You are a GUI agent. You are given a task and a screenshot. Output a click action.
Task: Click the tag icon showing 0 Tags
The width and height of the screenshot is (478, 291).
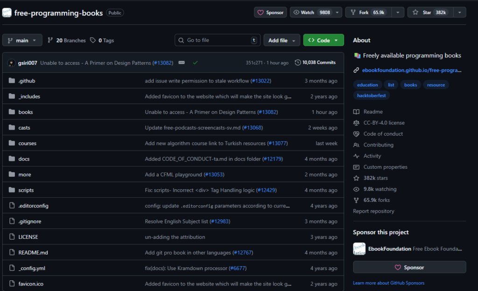pos(93,41)
